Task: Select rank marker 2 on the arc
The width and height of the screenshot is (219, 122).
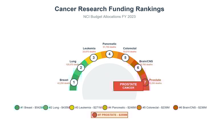Action: click(x=81, y=68)
